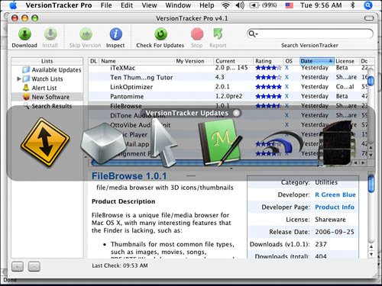Viewport: 382px width, 286px height.
Task: Click the Wi-Fi status menu icon
Action: [x=225, y=5]
